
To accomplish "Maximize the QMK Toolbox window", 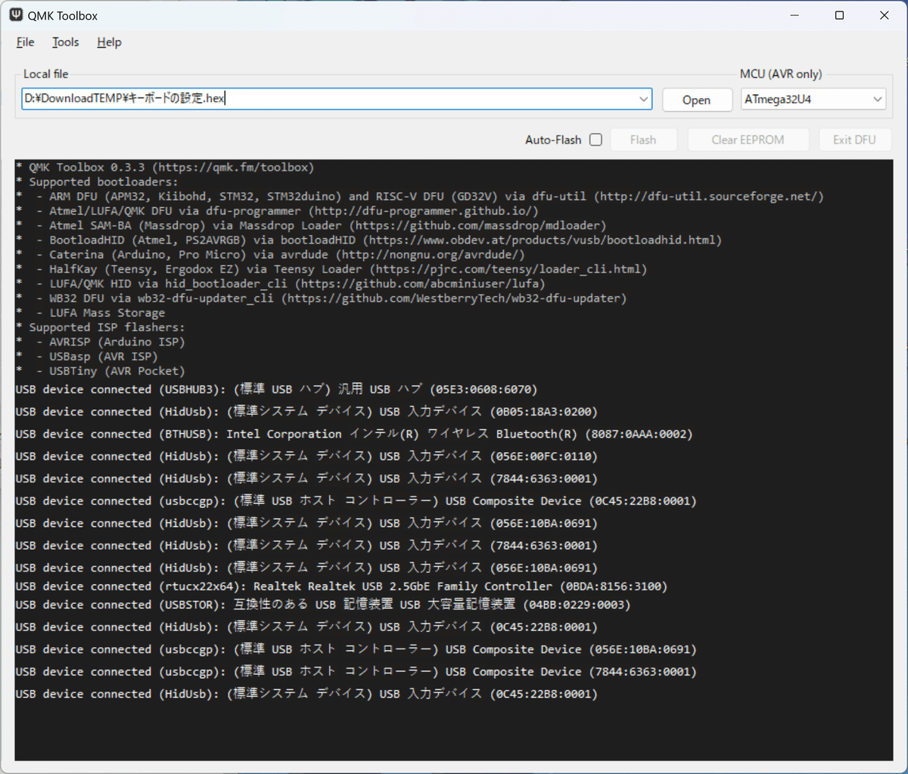I will pos(839,15).
